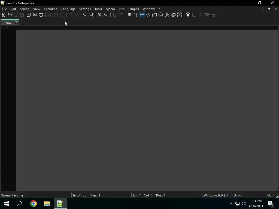
Task: Select the new 1 tab
Action: (10, 23)
